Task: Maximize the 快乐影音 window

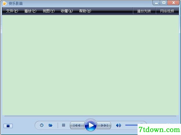Action: click(164, 3)
